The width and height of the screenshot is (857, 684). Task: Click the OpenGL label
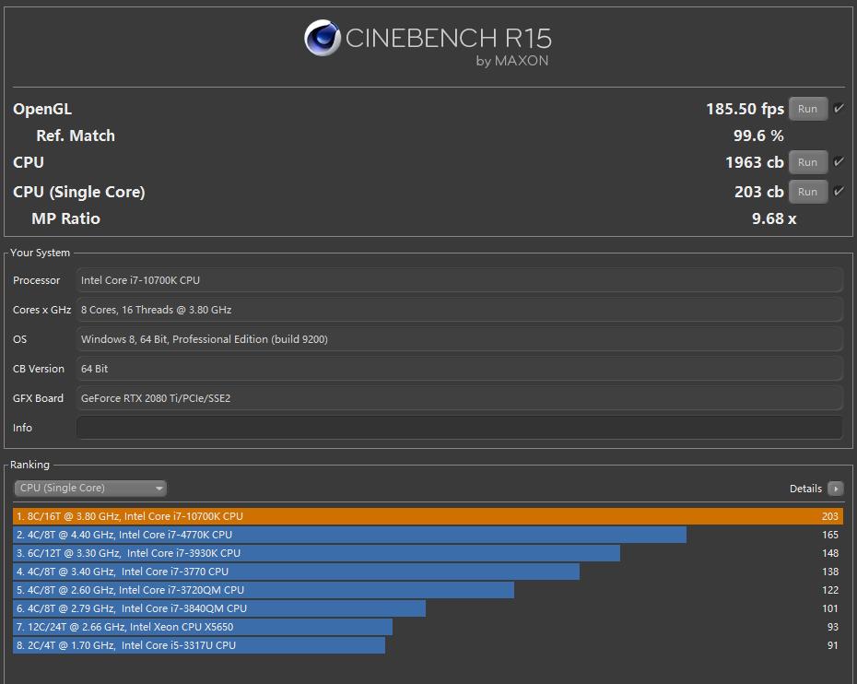point(42,109)
